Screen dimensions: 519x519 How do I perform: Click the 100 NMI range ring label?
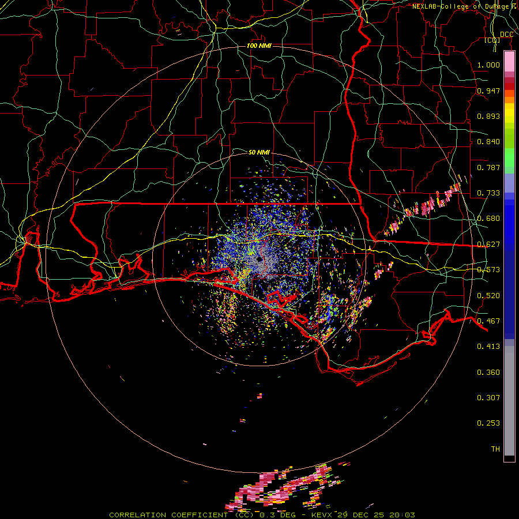pyautogui.click(x=259, y=46)
